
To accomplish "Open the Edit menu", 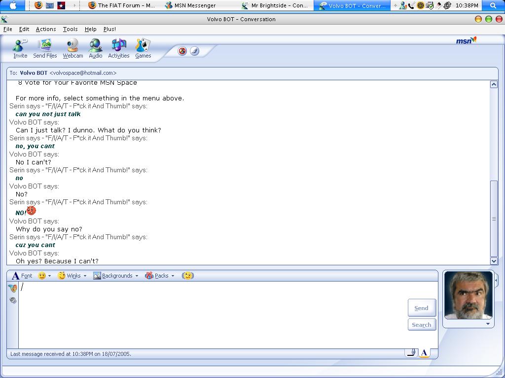I will pyautogui.click(x=24, y=29).
